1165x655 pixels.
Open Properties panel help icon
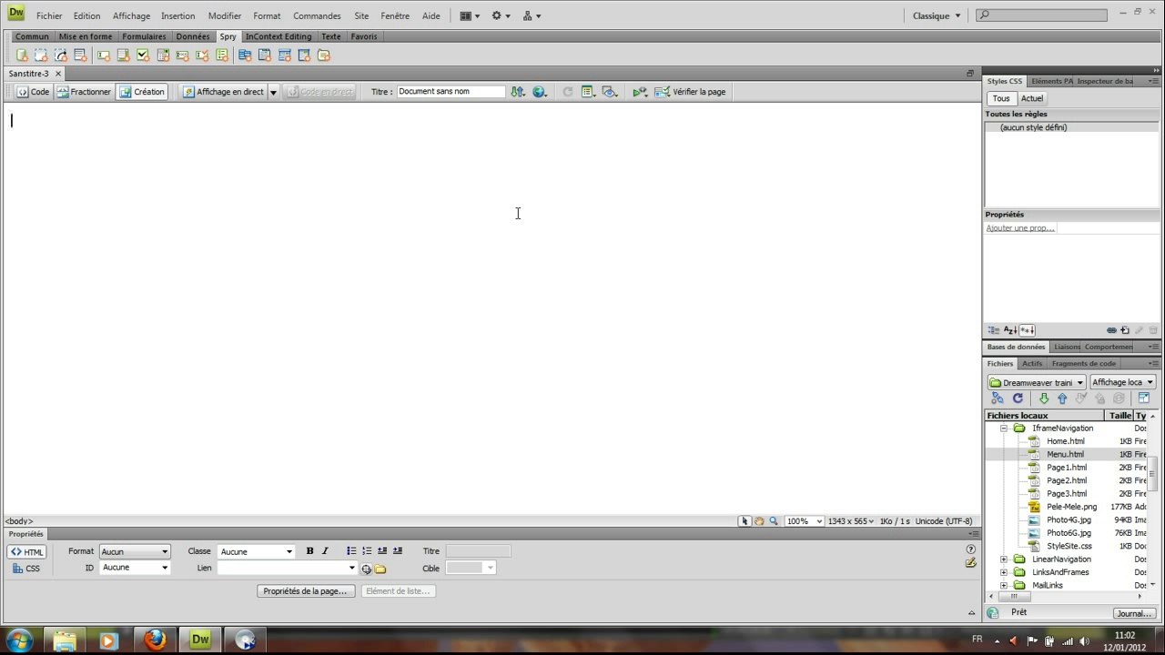970,549
